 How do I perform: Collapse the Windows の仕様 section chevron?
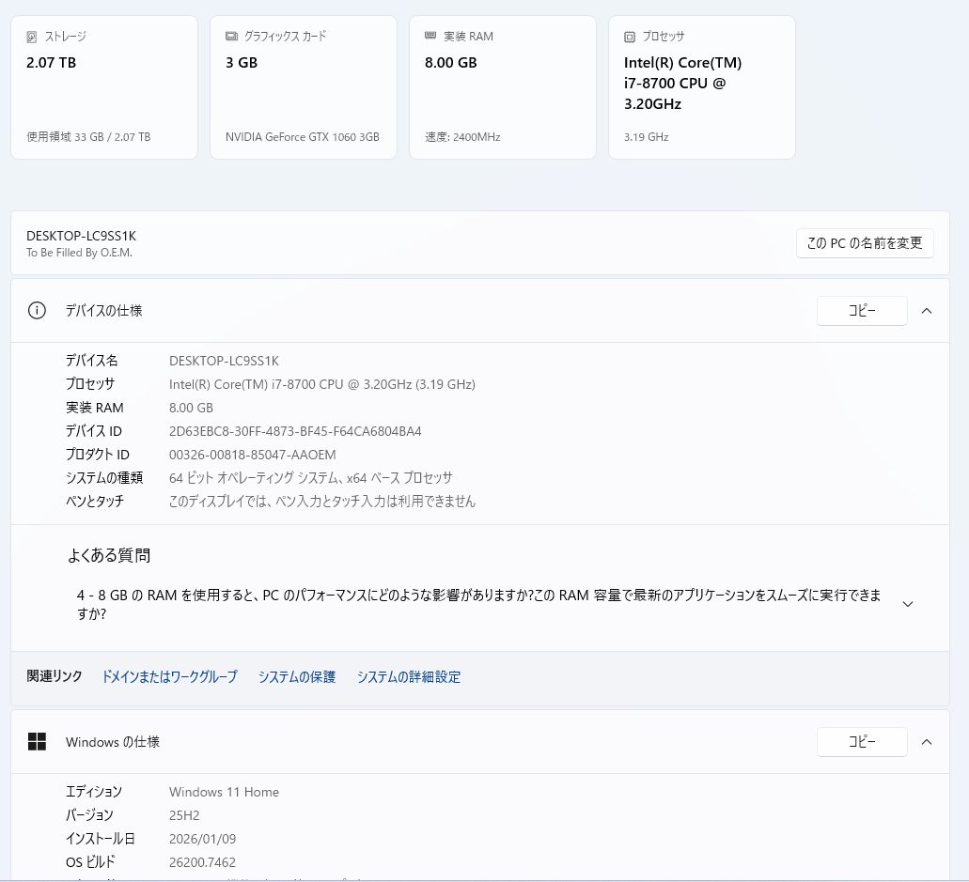pyautogui.click(x=927, y=742)
